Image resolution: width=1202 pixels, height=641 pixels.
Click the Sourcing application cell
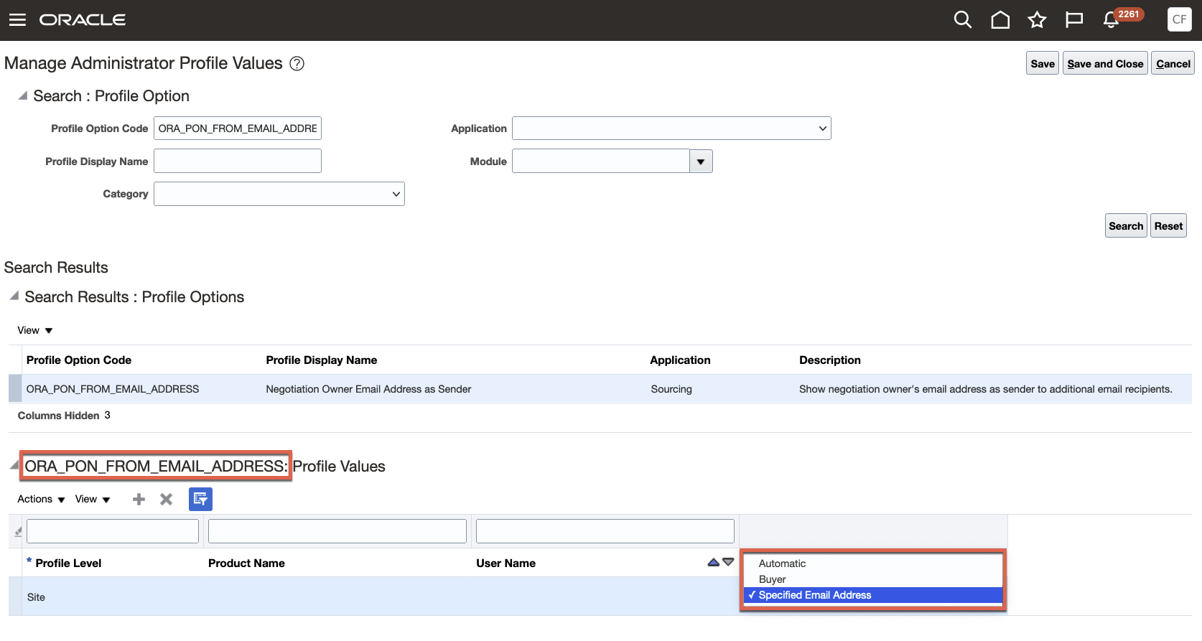click(671, 389)
